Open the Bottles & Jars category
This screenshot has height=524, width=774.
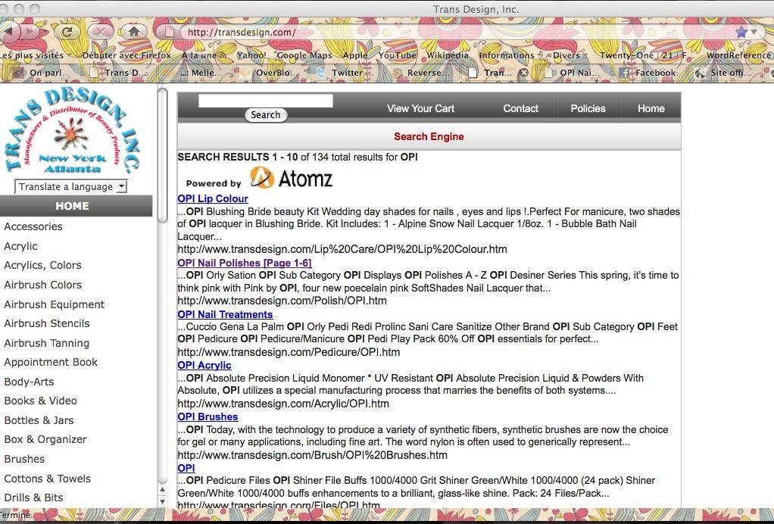pos(39,420)
